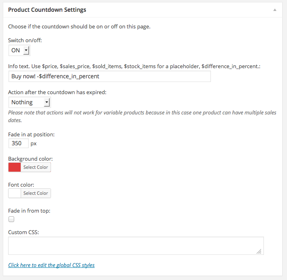This screenshot has height=280, width=287.
Task: Click the red background color swatch
Action: tap(15, 167)
